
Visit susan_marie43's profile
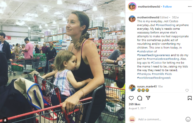click(x=147, y=86)
